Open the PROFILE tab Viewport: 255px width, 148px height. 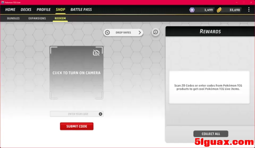pos(44,10)
